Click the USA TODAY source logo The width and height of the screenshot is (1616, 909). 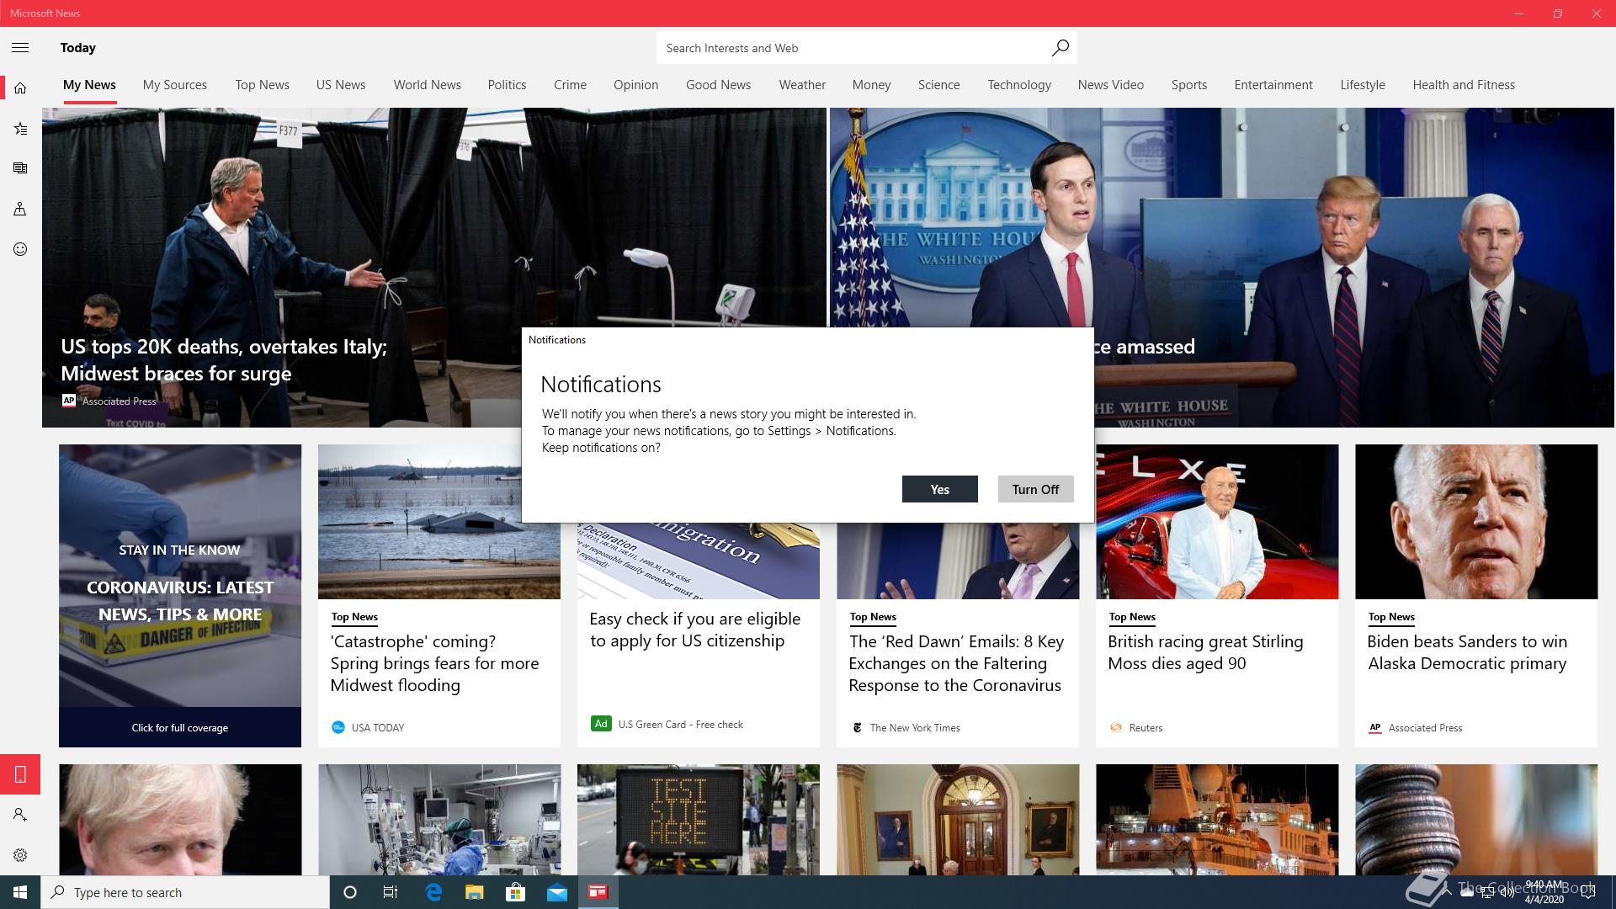point(338,727)
